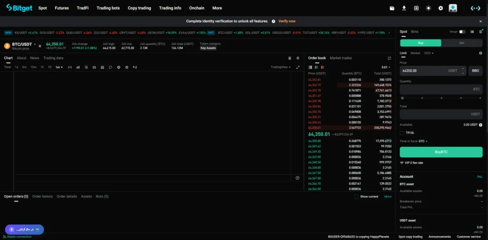
Task: Show buy-only order book view
Action: tap(316, 67)
